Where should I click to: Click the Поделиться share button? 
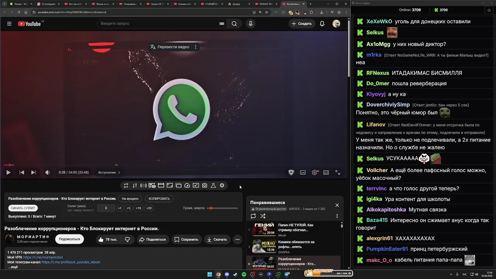click(x=152, y=239)
